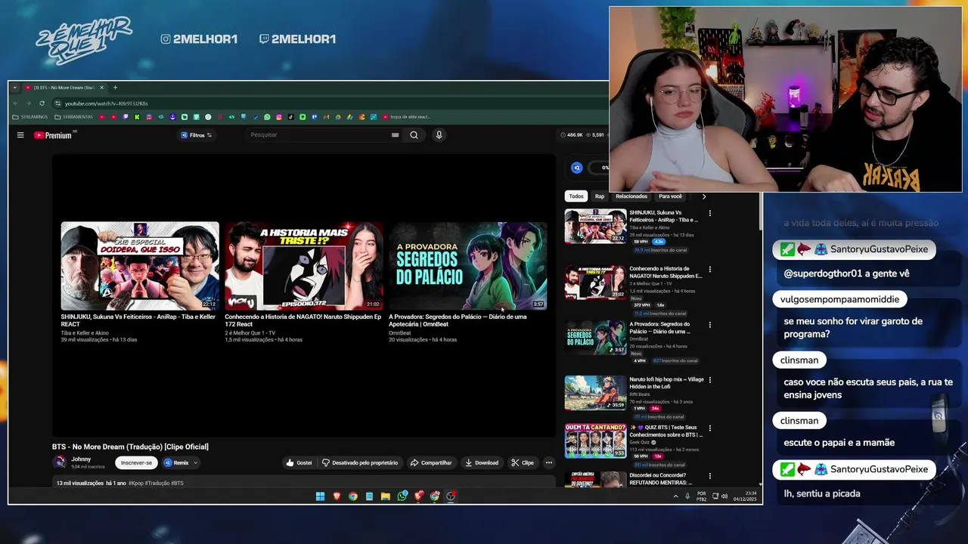Open the TikTok bookmark icon
968x544 pixels.
click(291, 117)
